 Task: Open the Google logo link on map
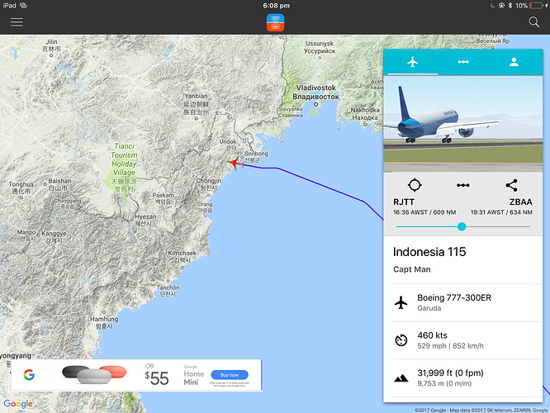pyautogui.click(x=18, y=404)
